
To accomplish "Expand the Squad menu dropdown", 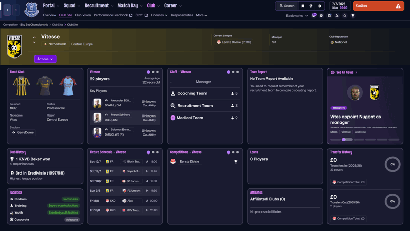I will point(79,6).
